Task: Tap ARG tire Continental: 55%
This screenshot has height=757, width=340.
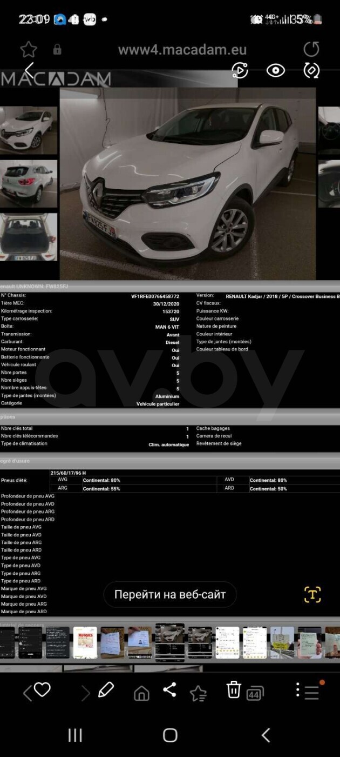Action: coord(101,488)
